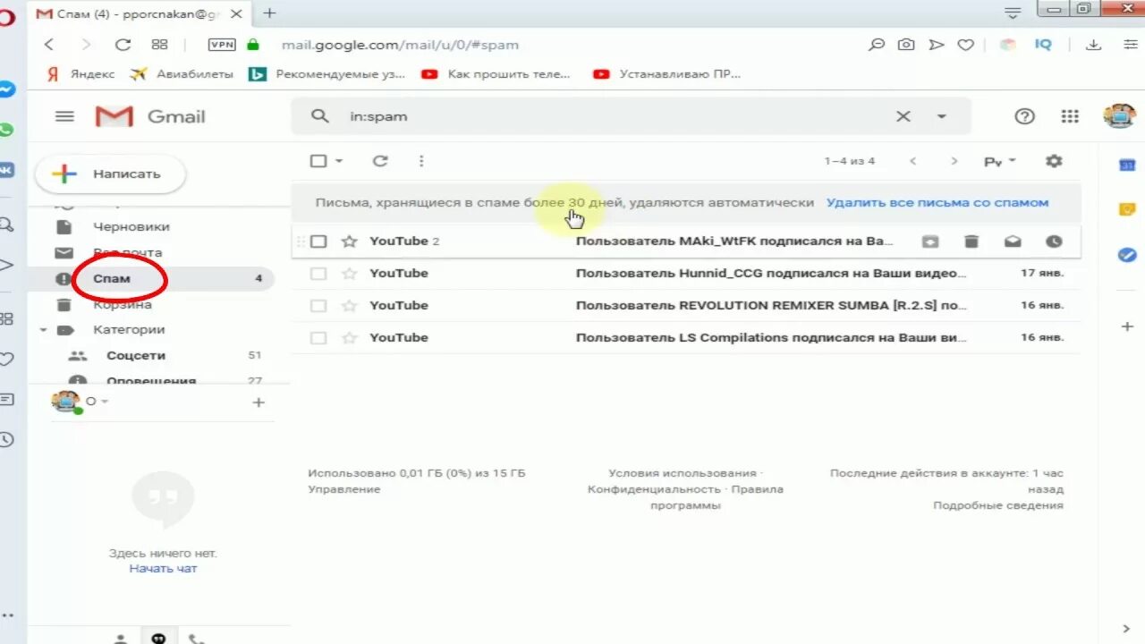The image size is (1145, 644).
Task: Open input language selector dropdown
Action: tap(1000, 162)
